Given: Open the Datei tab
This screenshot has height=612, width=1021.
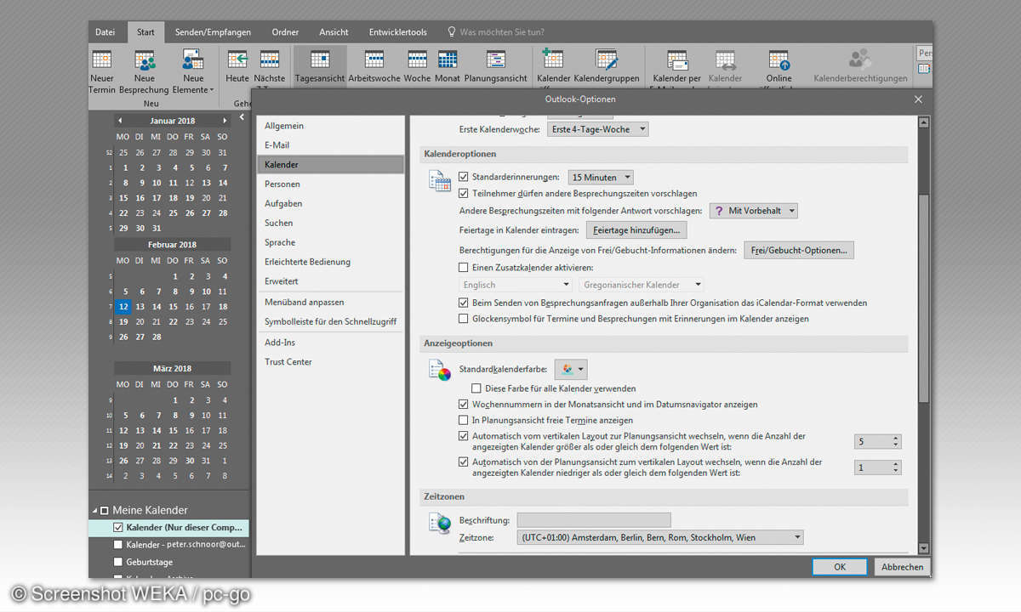Looking at the screenshot, I should (x=106, y=32).
